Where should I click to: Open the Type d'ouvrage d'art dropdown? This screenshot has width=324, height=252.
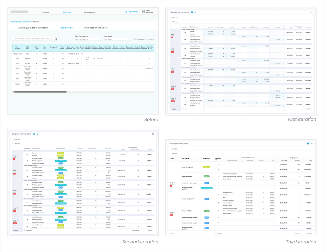pos(88,39)
